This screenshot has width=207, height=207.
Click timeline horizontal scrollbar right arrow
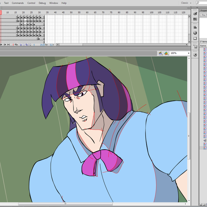coord(187,45)
